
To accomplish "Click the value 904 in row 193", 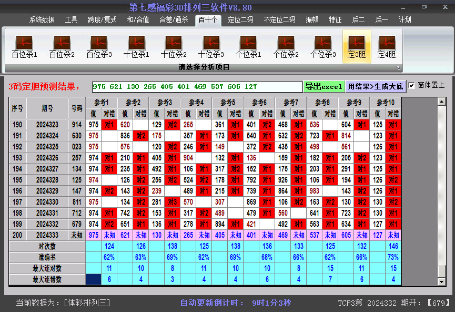I will [188, 158].
